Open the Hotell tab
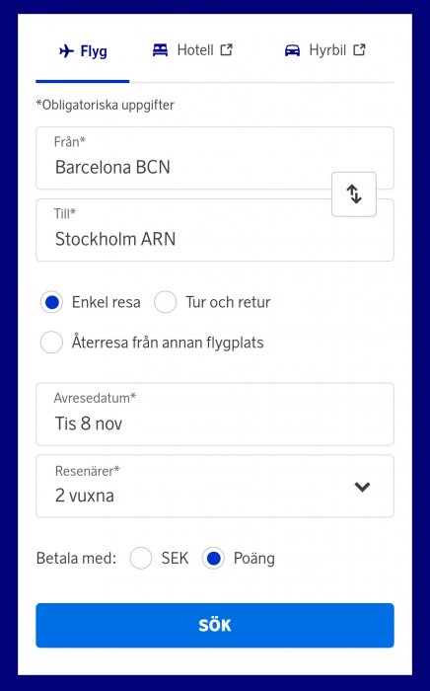This screenshot has height=691, width=430. click(x=192, y=50)
